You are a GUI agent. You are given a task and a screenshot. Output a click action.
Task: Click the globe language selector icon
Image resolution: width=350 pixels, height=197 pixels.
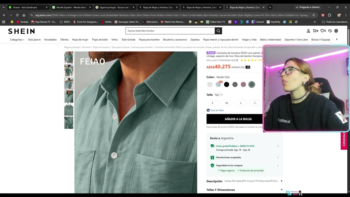(336, 31)
